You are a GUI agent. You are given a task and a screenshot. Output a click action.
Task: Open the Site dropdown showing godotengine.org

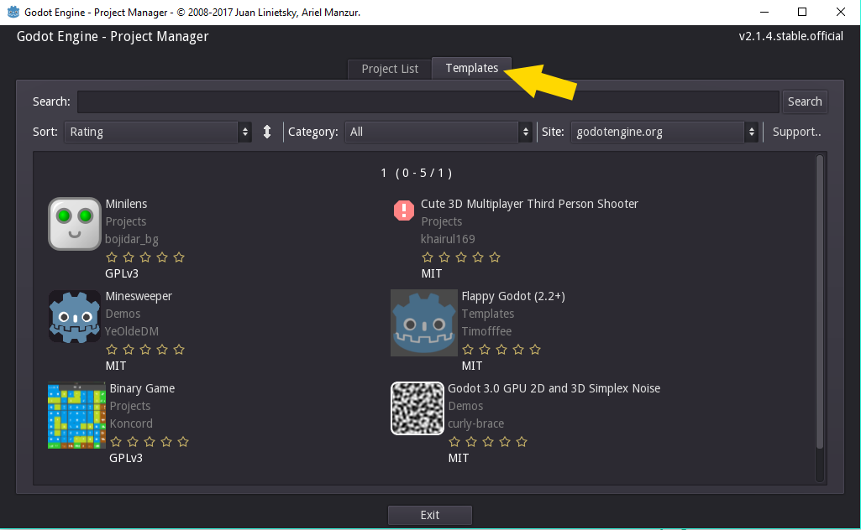coord(665,132)
